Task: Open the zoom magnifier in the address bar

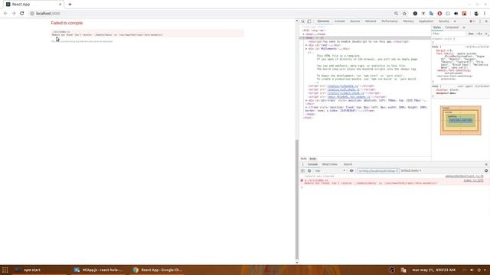Action: (397, 14)
